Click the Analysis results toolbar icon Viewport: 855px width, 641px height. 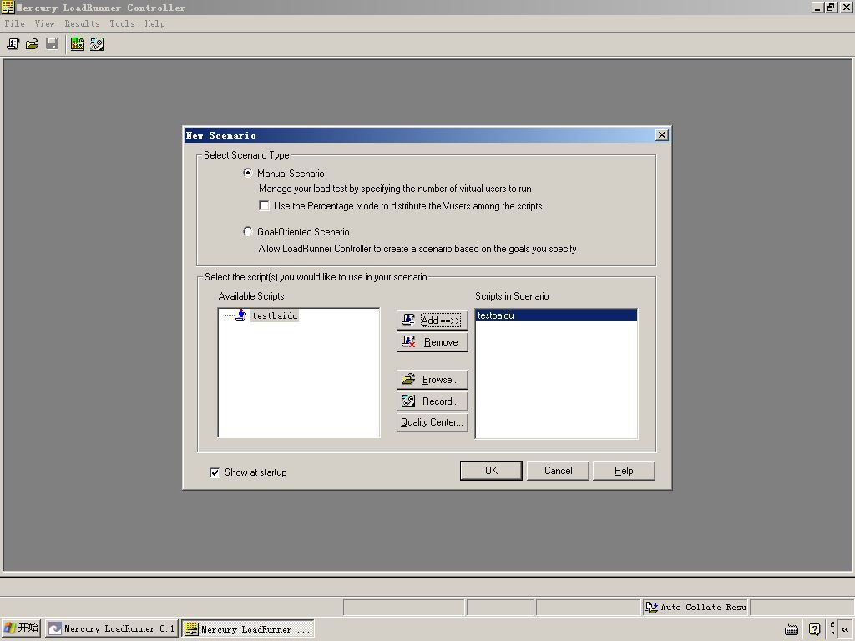pos(78,44)
